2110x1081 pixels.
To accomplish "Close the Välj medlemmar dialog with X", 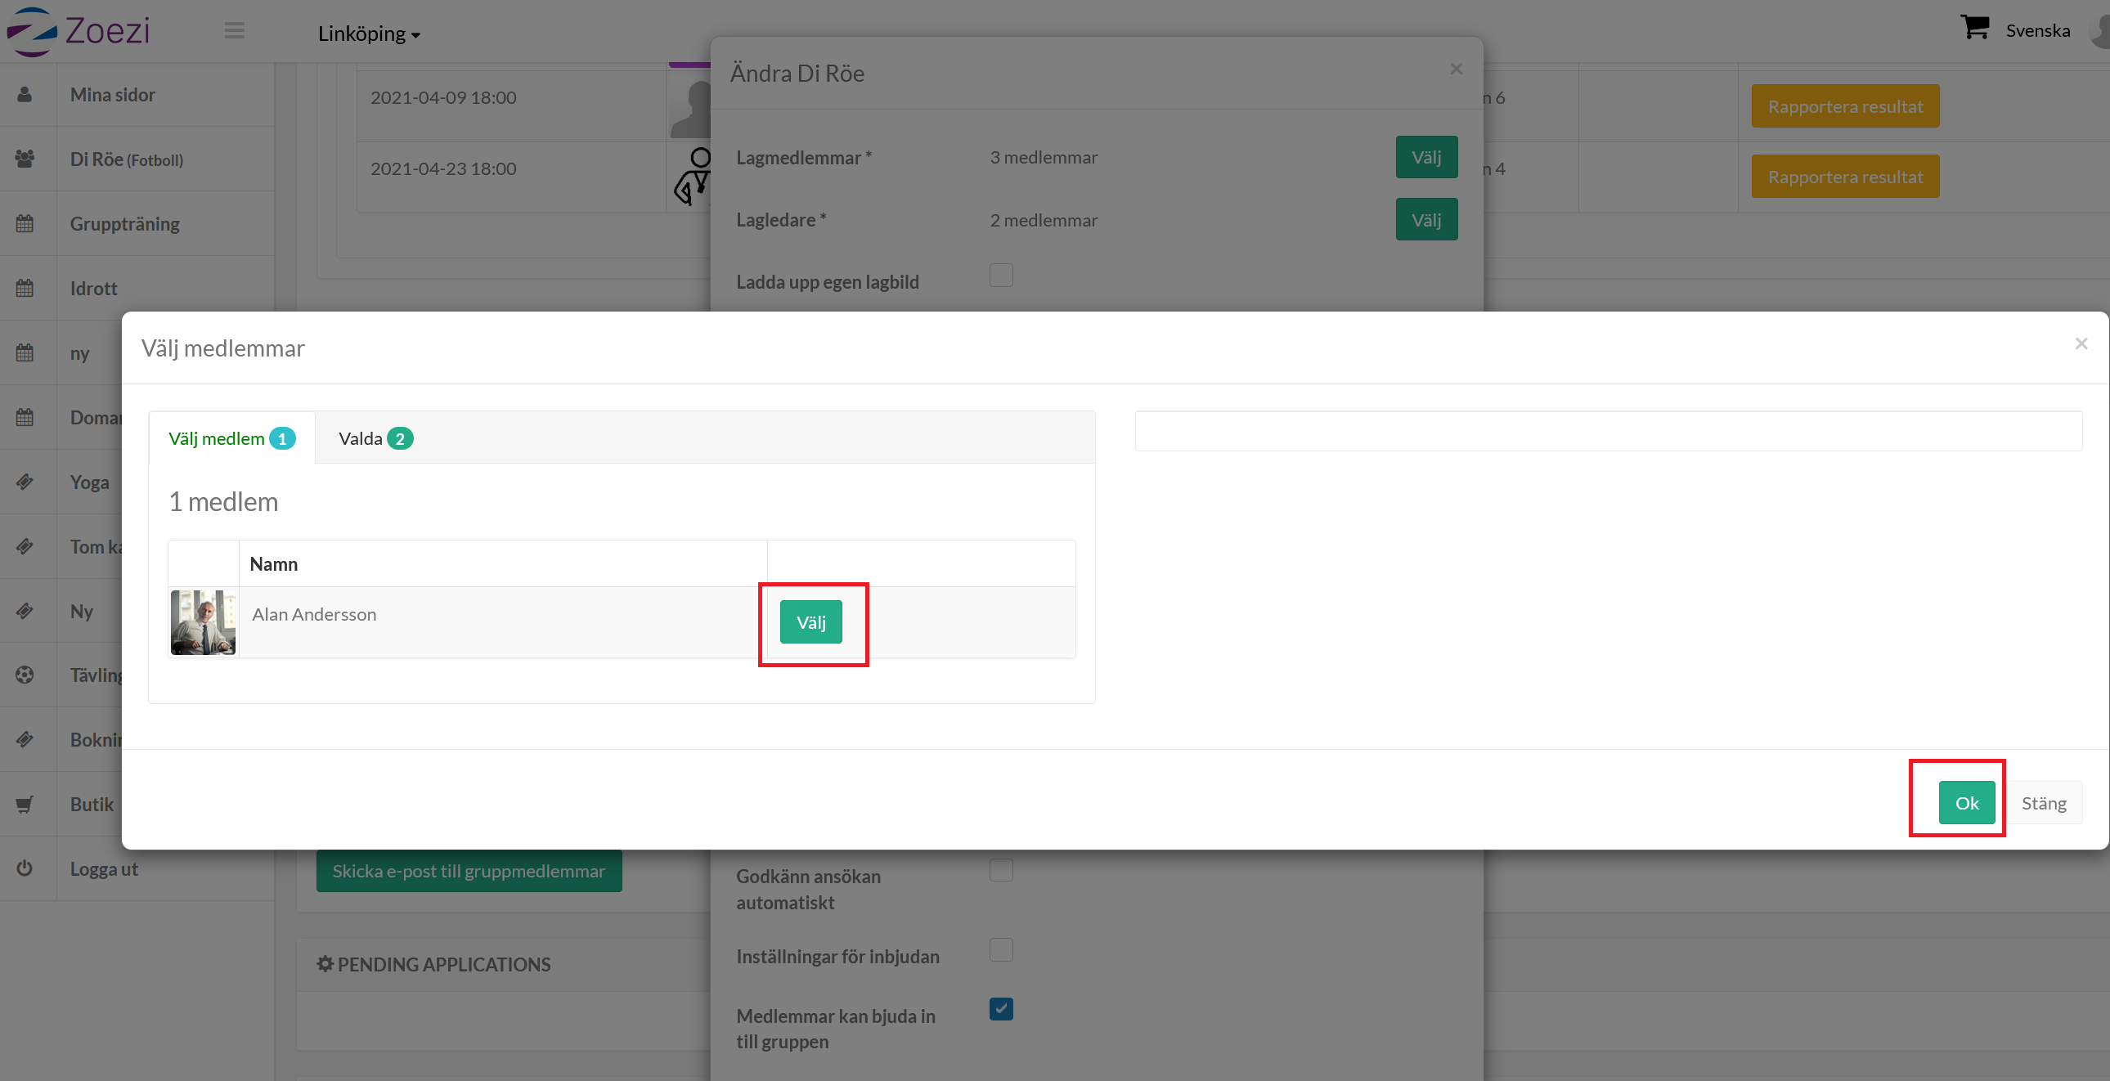I will click(x=2081, y=344).
